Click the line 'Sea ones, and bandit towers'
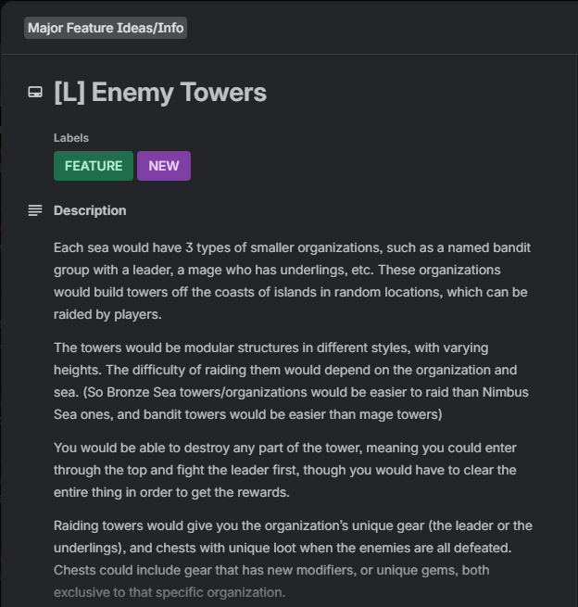 click(x=247, y=414)
